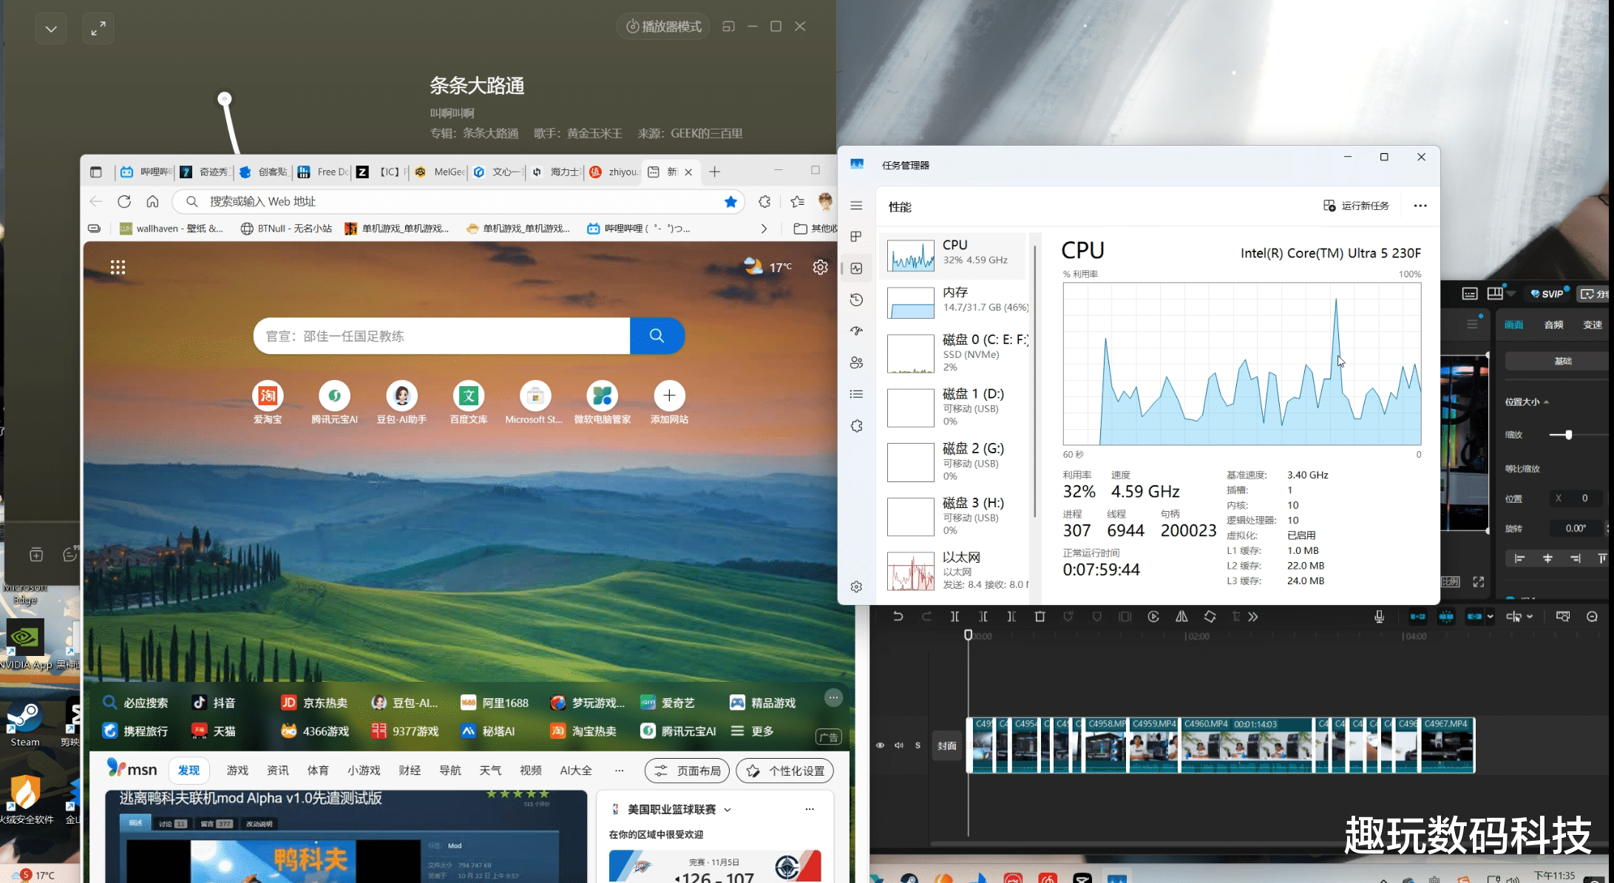Select the 音频 tab in editor panel
The width and height of the screenshot is (1614, 883).
coord(1553,325)
